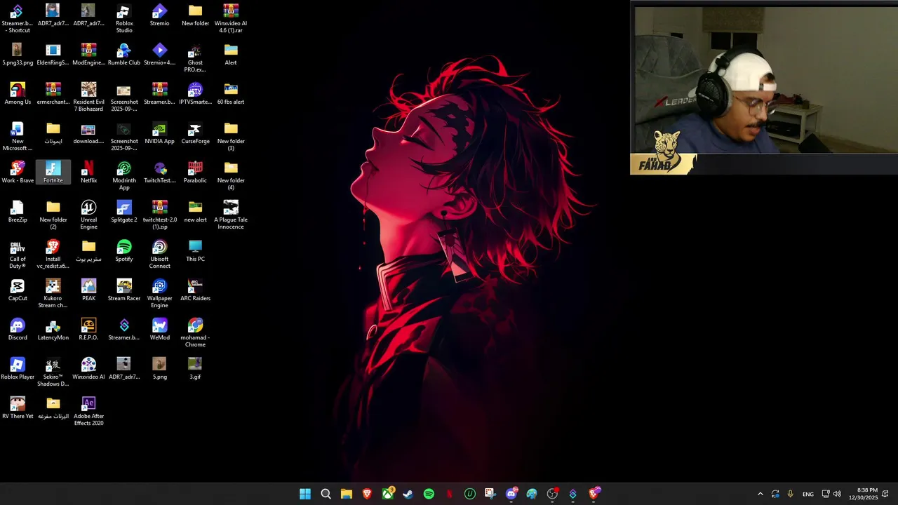Select the Alert folder on desktop

[231, 55]
